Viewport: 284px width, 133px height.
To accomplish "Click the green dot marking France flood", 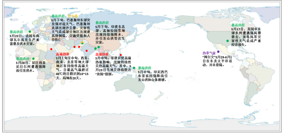I will pyautogui.click(x=30, y=32).
